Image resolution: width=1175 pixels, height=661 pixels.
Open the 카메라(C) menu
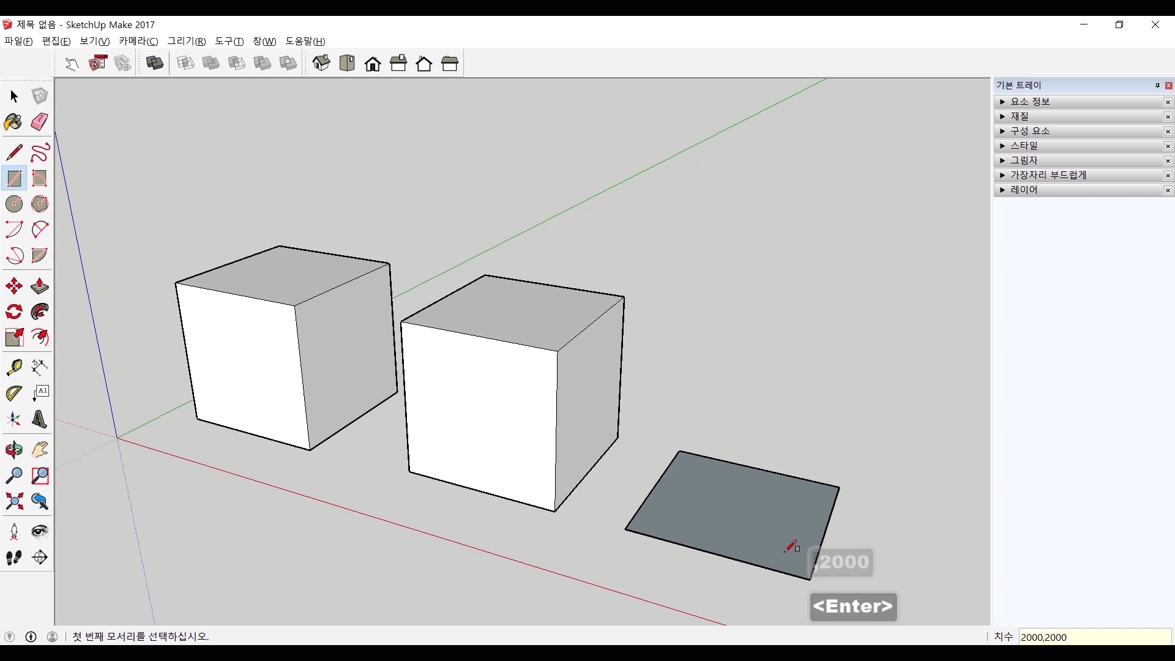pyautogui.click(x=138, y=41)
